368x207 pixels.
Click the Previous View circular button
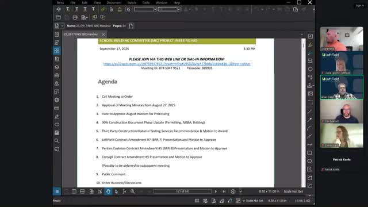[233, 191]
